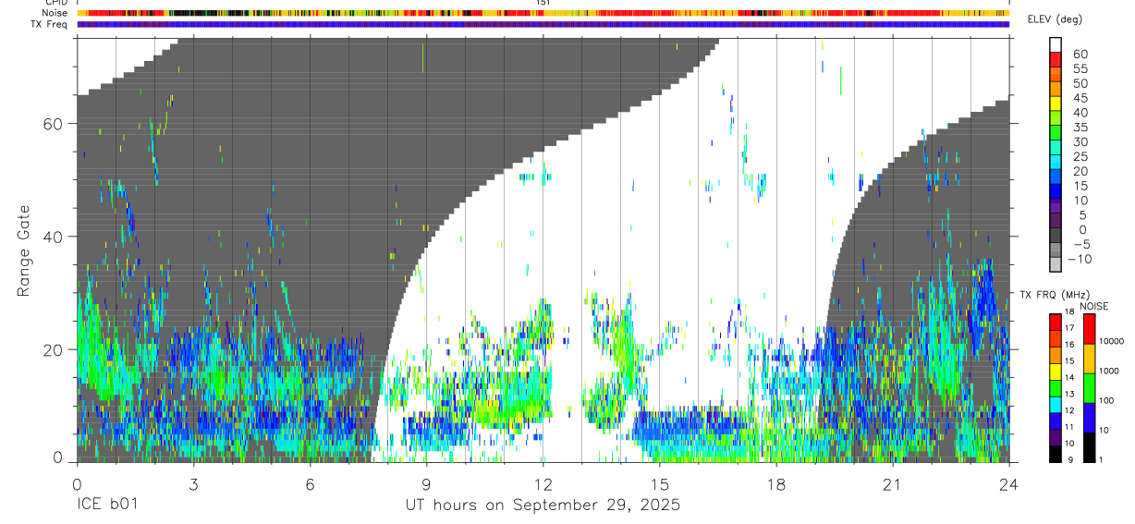
Task: Pick the blue 15–20 degree elevation swatch
Action: 1056,178
